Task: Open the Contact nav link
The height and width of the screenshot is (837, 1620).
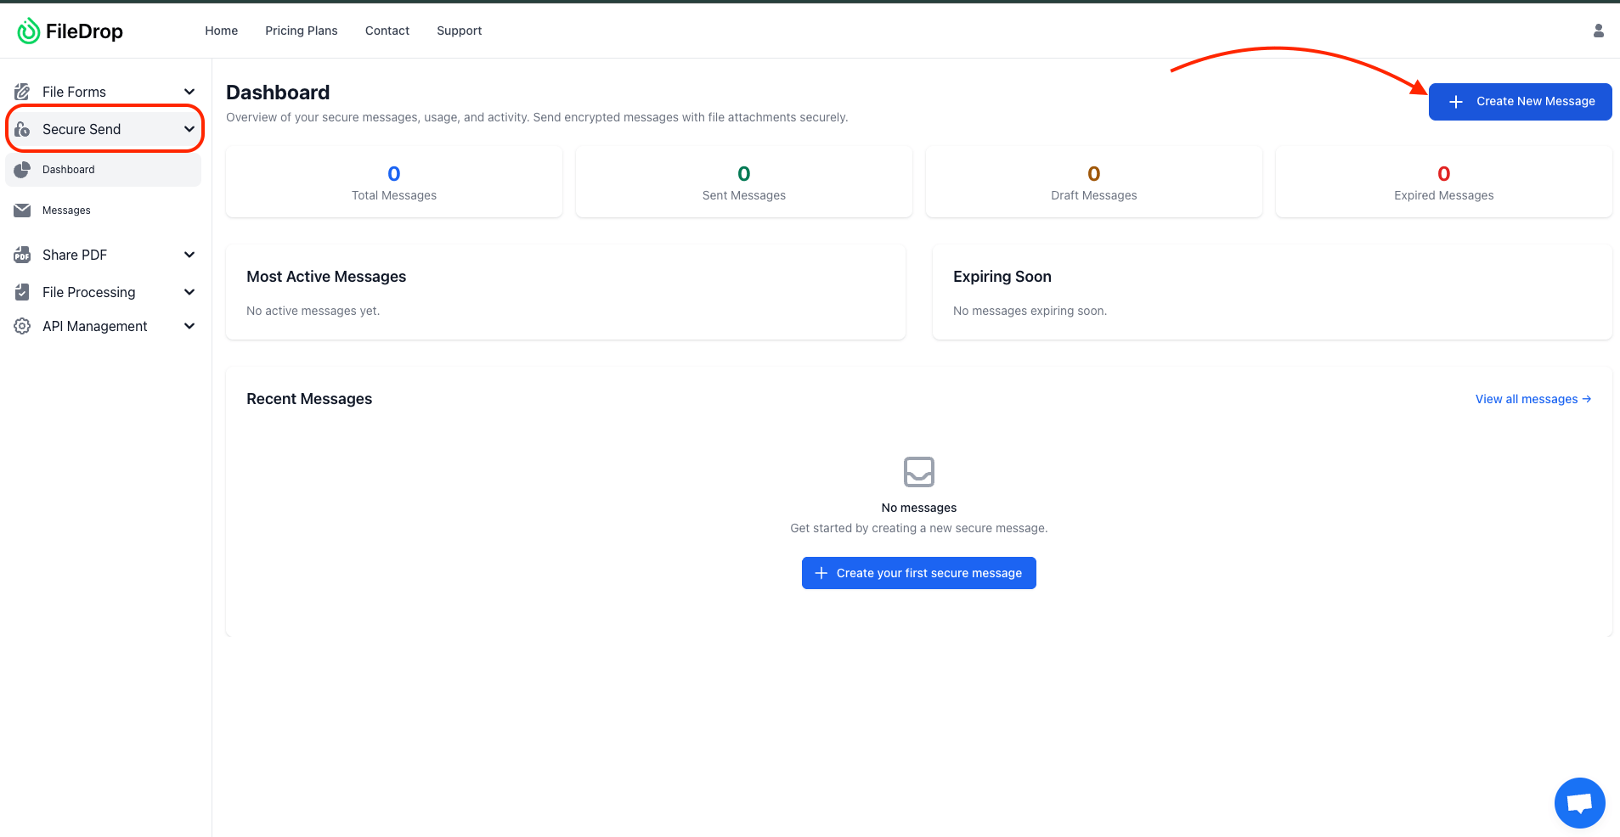Action: tap(387, 31)
